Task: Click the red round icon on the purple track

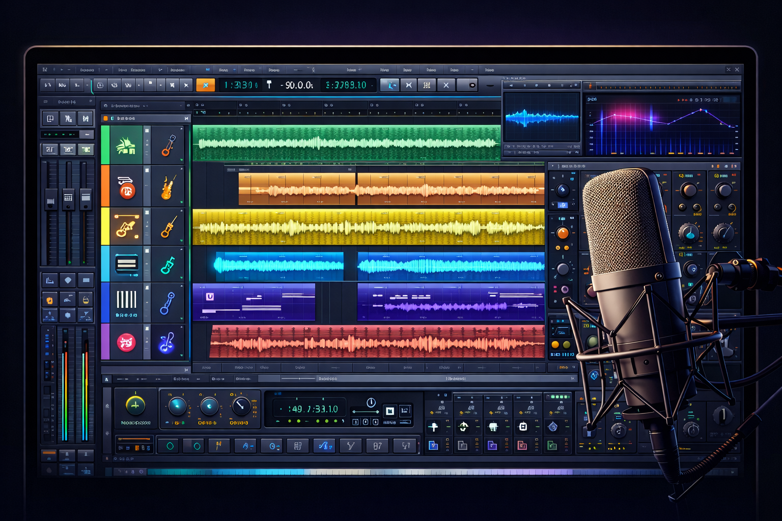Action: pyautogui.click(x=126, y=342)
